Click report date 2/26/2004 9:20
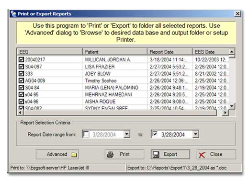The height and width of the screenshot is (182, 249). pos(169,95)
